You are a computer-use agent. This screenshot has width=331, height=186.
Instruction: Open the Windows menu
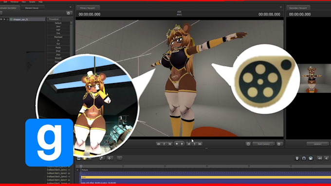pos(14,2)
